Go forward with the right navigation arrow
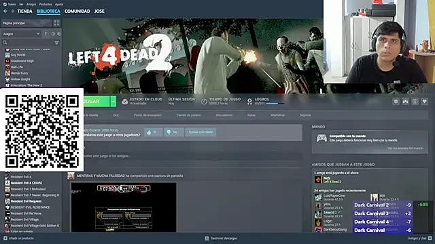Image resolution: width=435 pixels, height=244 pixels. 12,11
